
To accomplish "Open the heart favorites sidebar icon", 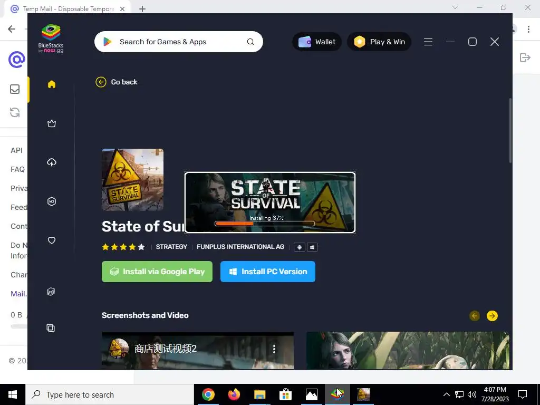I will point(52,240).
